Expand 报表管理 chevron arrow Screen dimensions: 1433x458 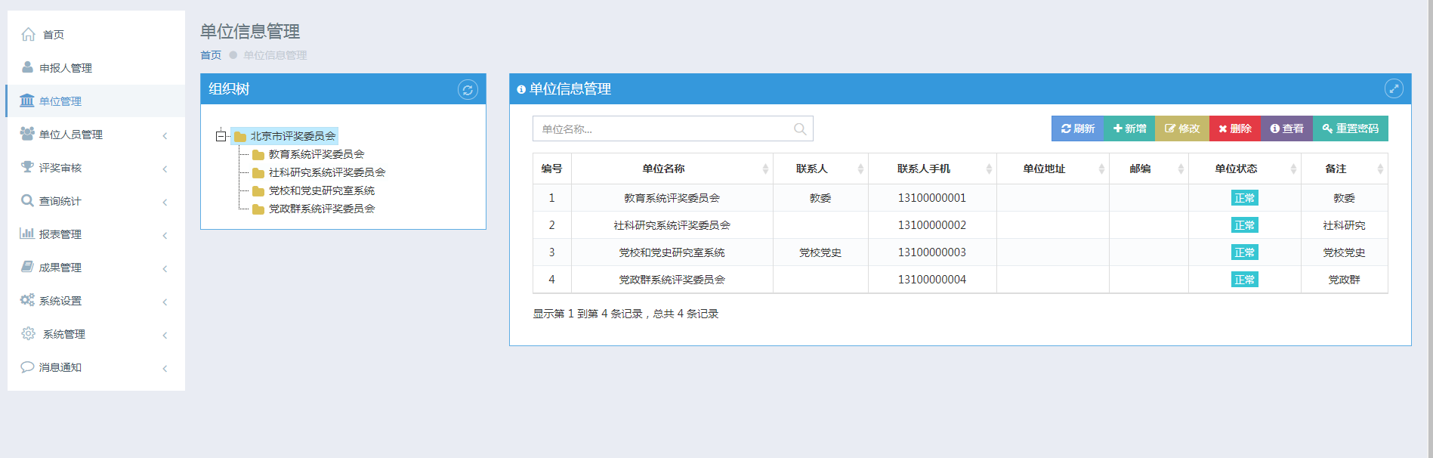[165, 236]
